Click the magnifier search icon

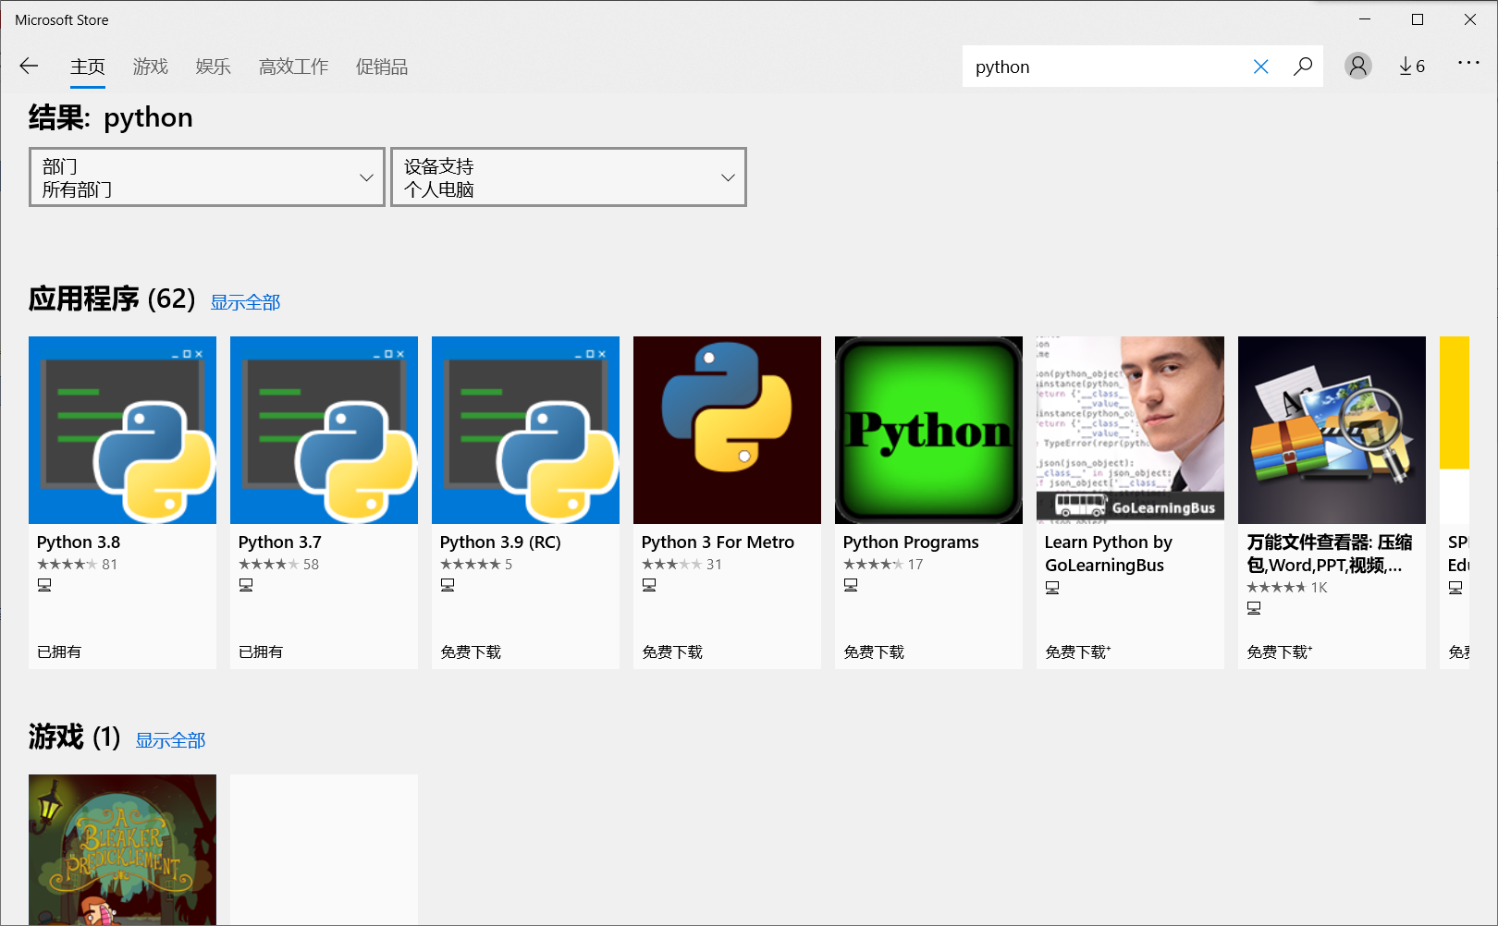1302,67
